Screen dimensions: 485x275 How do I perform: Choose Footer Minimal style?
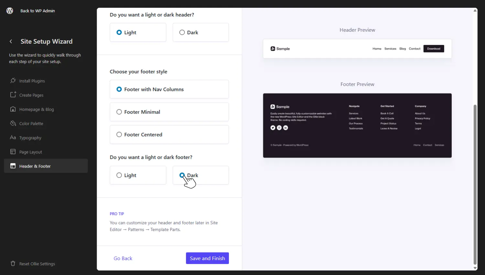pyautogui.click(x=169, y=112)
